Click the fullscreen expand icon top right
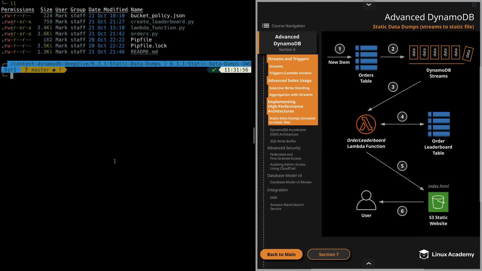Screen dimensions: 482x271 click(x=474, y=5)
